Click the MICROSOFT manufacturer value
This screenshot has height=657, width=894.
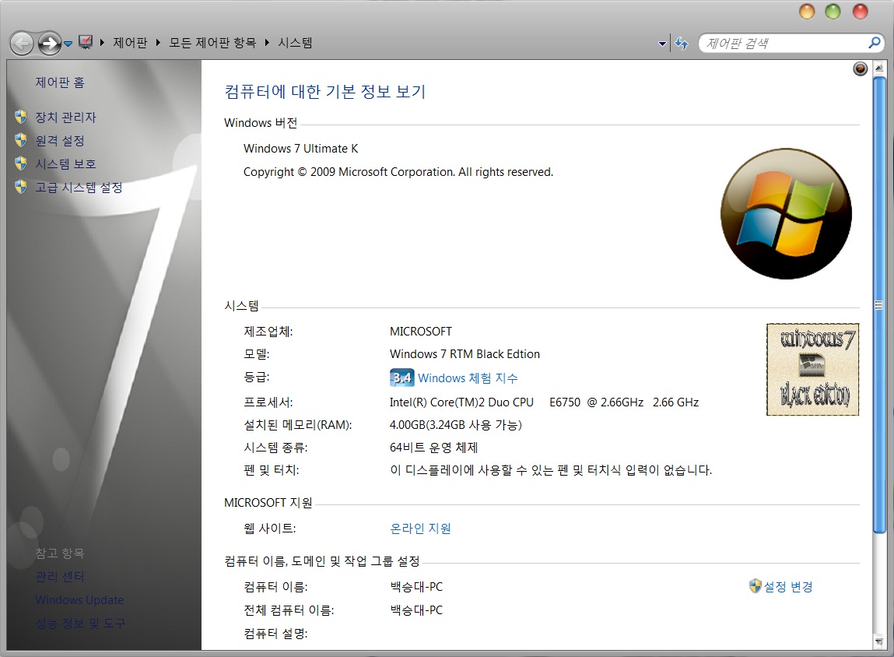point(421,332)
